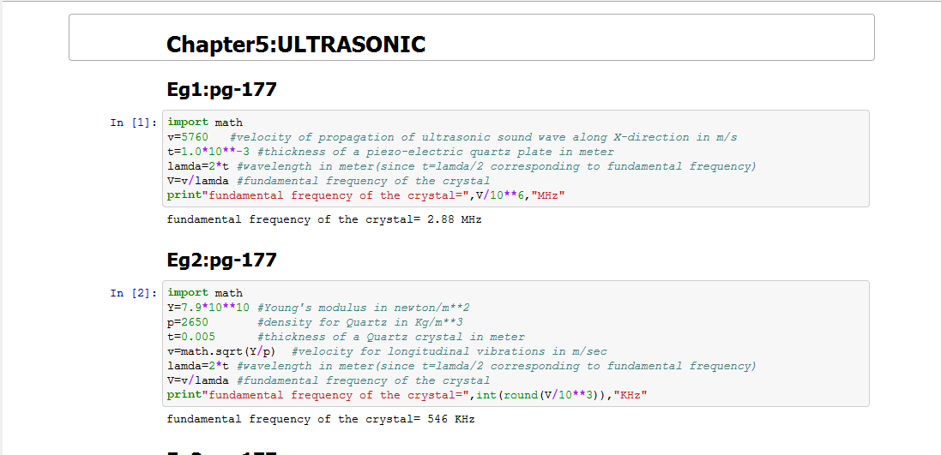941x455 pixels.
Task: Click the p=2650 density line
Action: pyautogui.click(x=315, y=322)
